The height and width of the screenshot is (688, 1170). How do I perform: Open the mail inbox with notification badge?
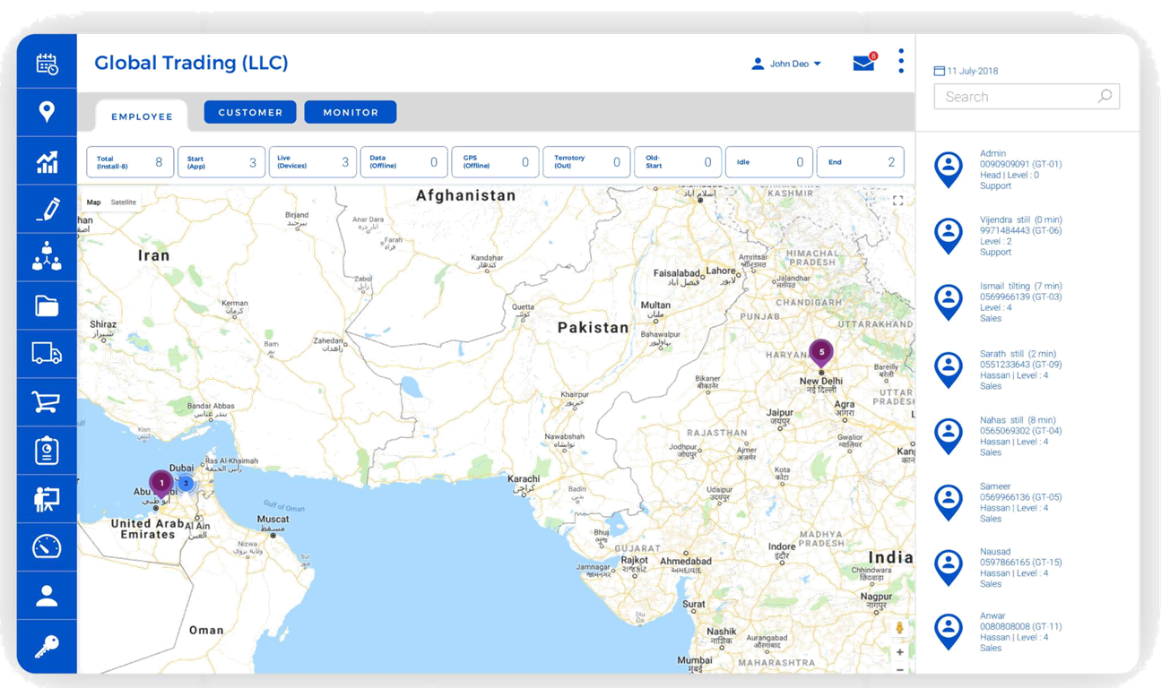(x=863, y=64)
